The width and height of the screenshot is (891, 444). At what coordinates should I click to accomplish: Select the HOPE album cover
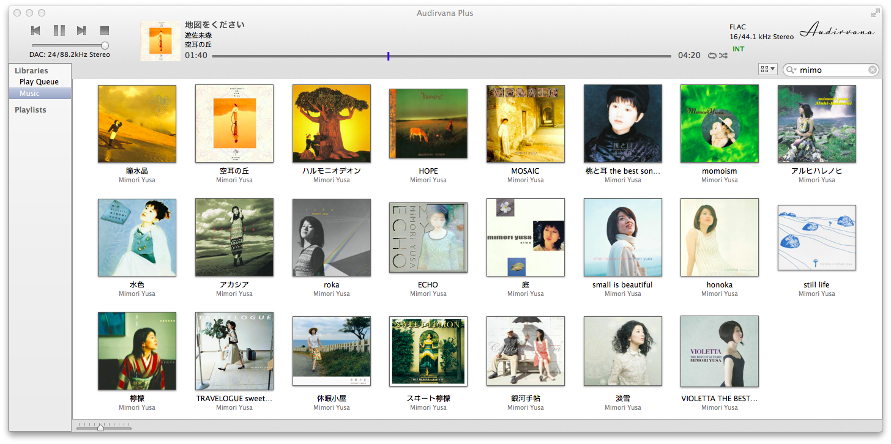[x=428, y=124]
